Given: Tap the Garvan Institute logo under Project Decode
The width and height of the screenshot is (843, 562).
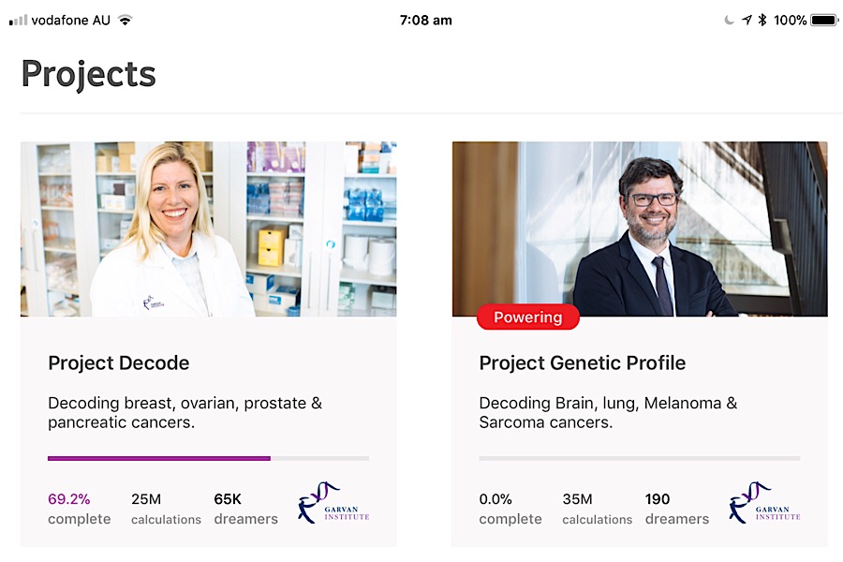Looking at the screenshot, I should click(x=333, y=503).
